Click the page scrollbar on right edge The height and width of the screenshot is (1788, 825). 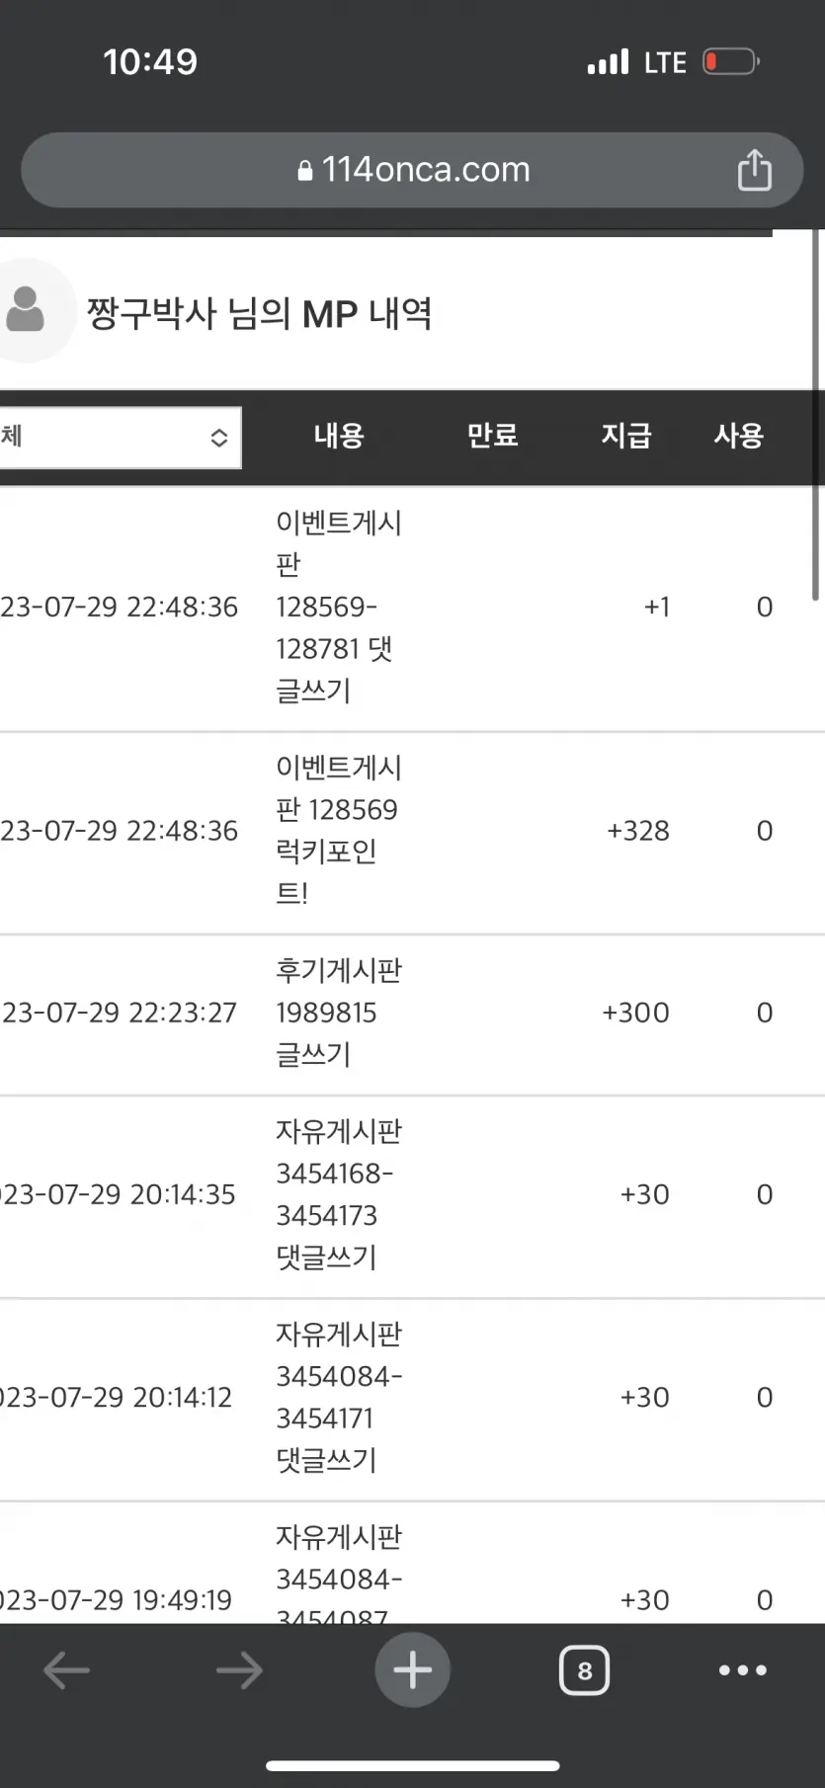tap(816, 415)
